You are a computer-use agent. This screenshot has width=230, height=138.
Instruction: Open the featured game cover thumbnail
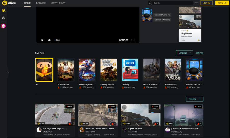[147, 15]
